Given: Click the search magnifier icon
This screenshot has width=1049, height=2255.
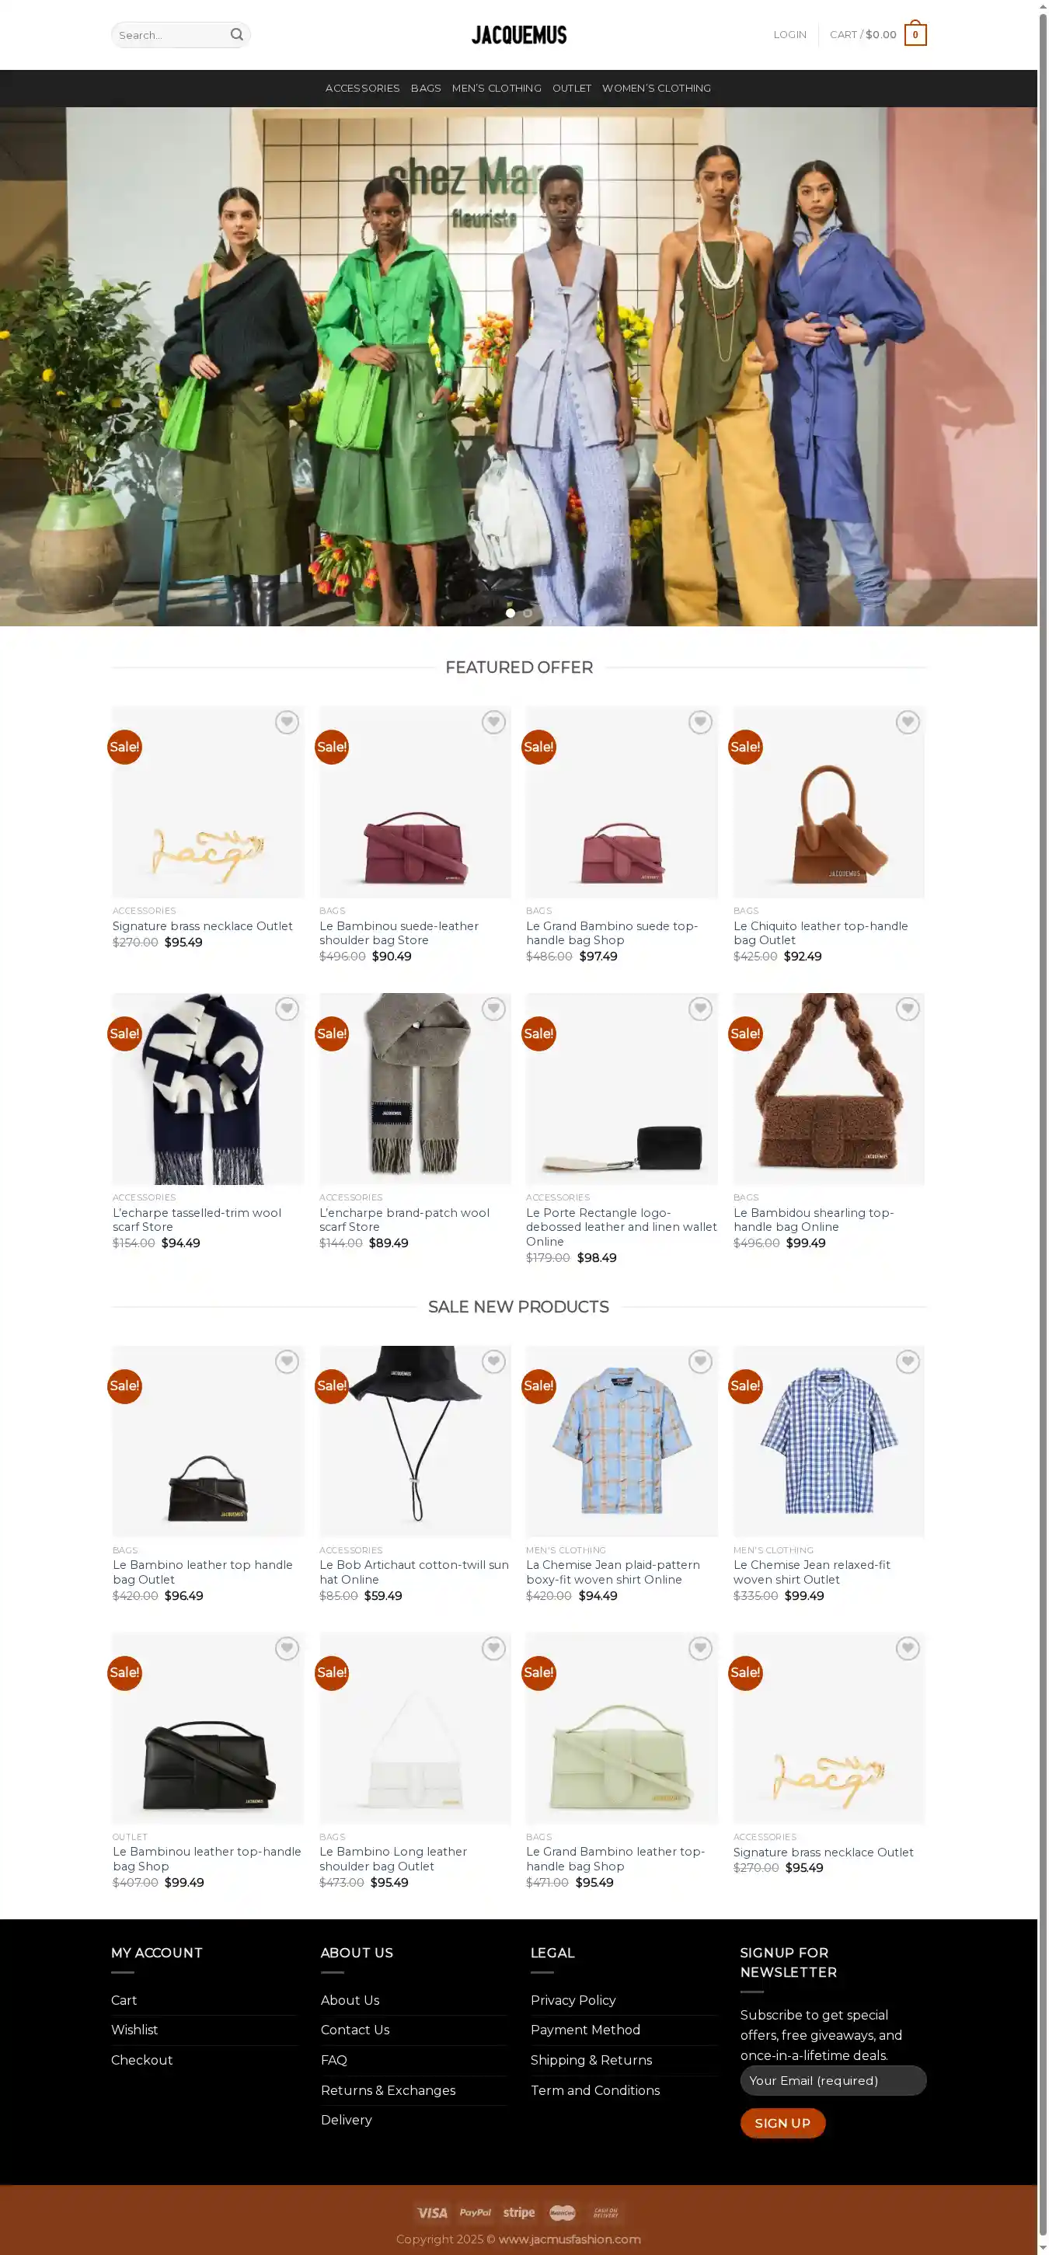Looking at the screenshot, I should click(x=236, y=35).
